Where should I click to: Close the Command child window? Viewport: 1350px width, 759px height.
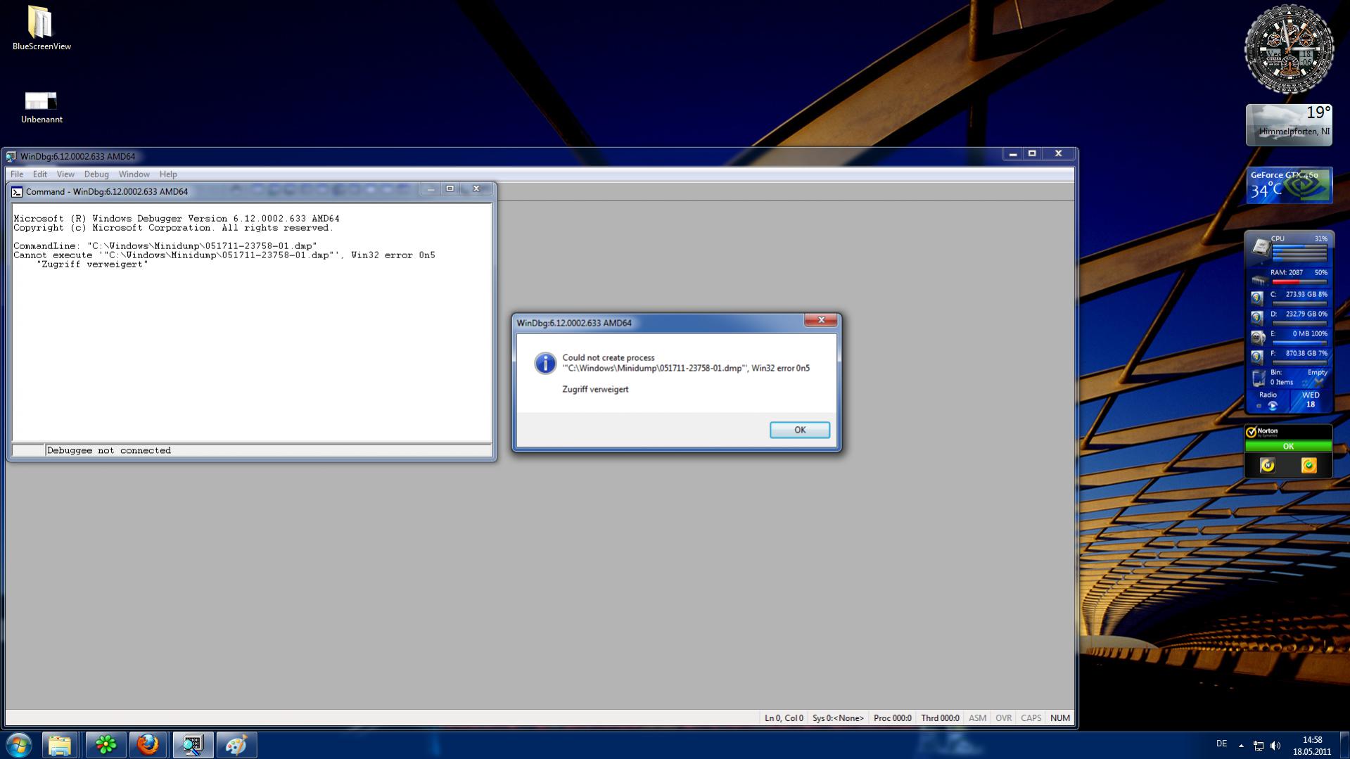coord(476,189)
